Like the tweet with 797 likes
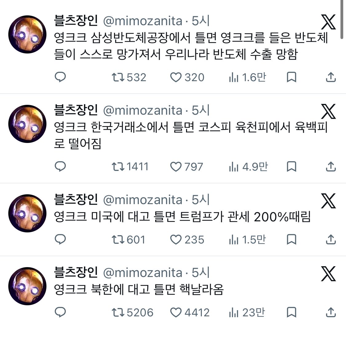The height and width of the screenshot is (340, 346). tap(186, 167)
